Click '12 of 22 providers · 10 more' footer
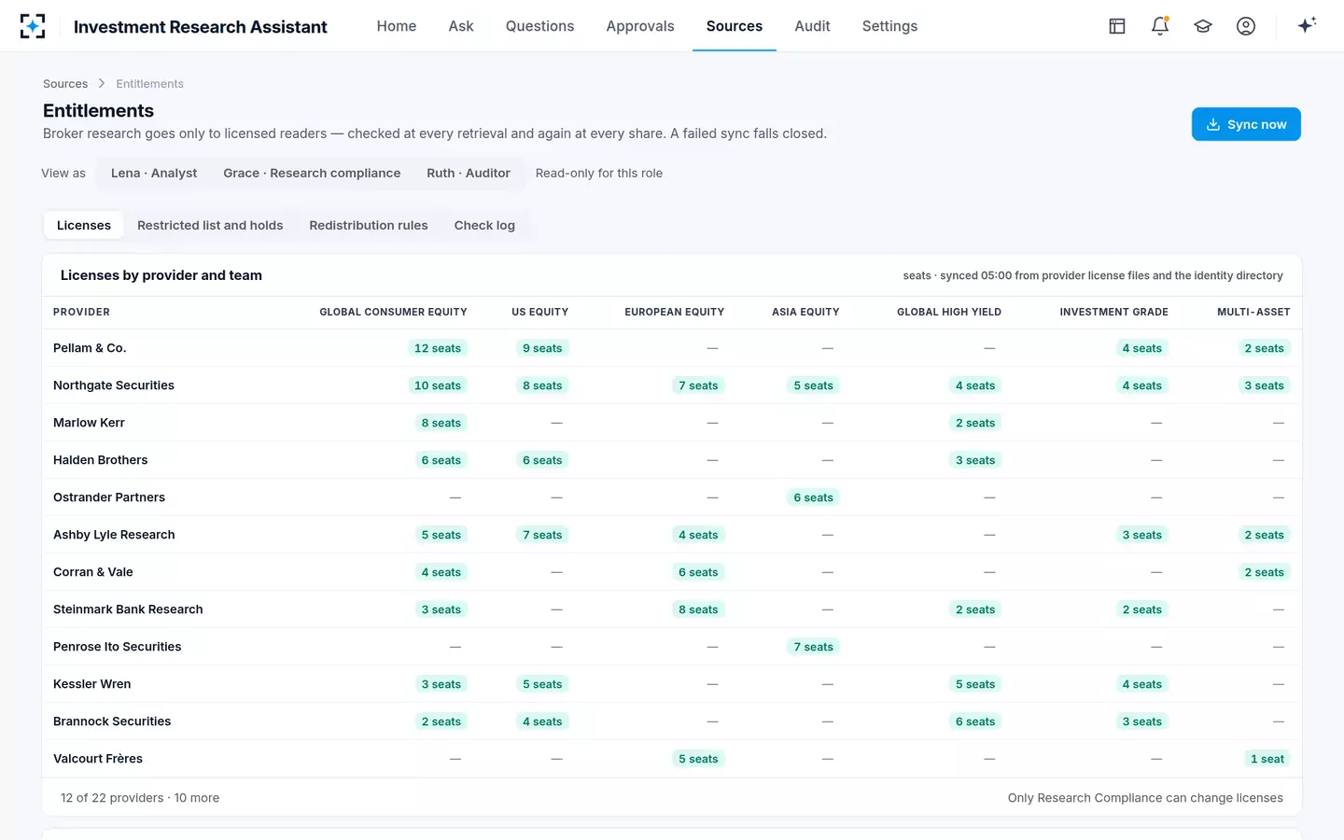Screen dimensions: 1344x840 tap(140, 798)
